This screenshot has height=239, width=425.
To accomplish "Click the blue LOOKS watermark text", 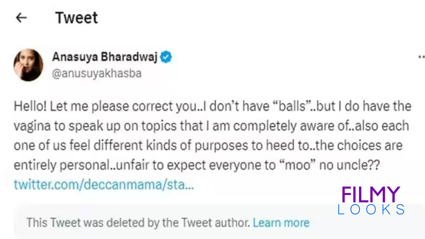I will pos(371,210).
